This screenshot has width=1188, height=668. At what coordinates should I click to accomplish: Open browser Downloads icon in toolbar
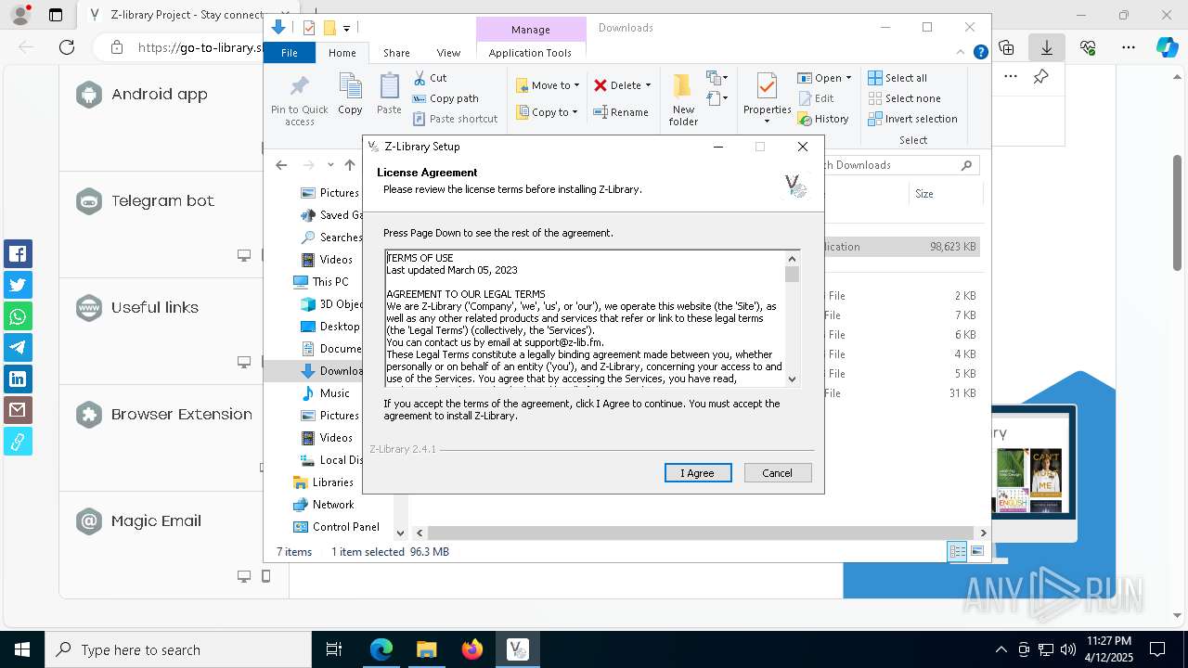pos(1046,47)
